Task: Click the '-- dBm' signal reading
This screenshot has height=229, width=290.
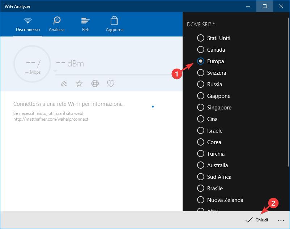Action: pyautogui.click(x=70, y=64)
